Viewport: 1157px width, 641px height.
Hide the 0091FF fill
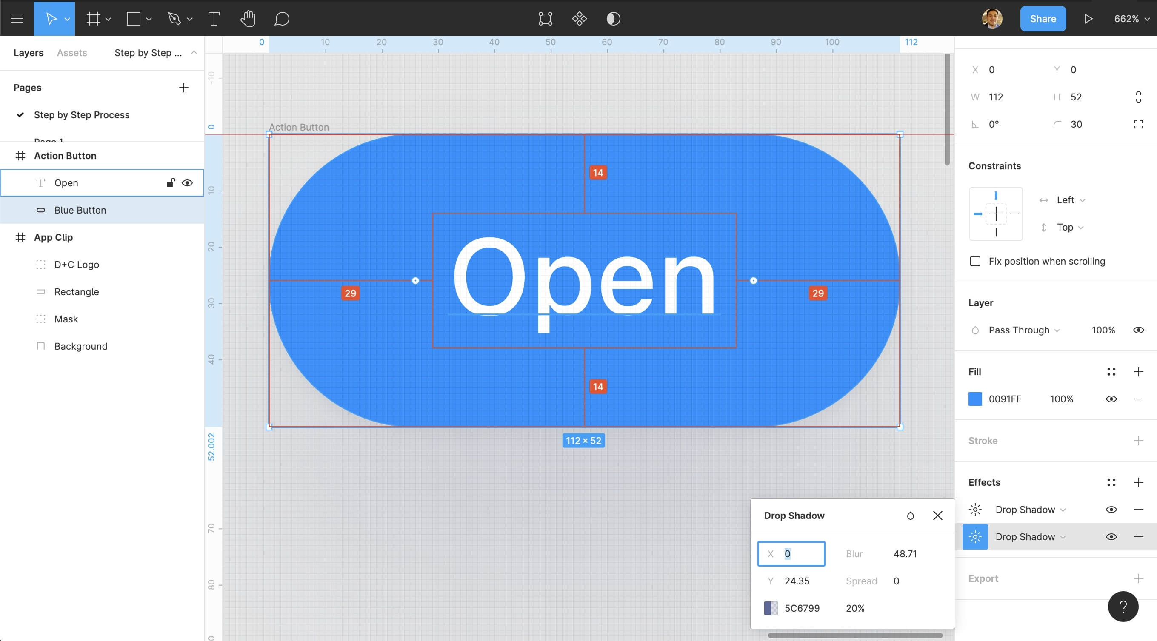pos(1111,399)
